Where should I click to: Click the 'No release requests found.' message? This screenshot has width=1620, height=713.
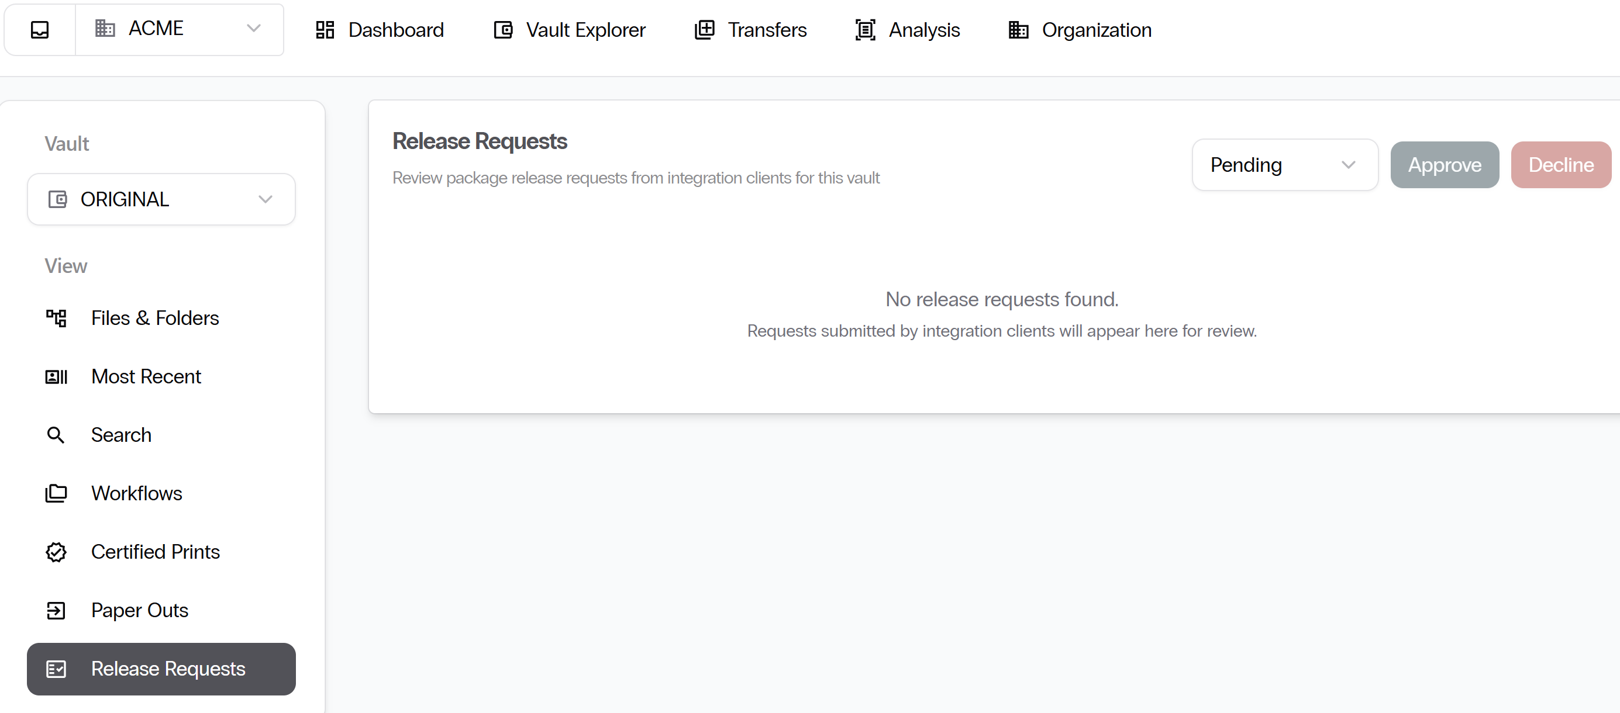point(1002,299)
